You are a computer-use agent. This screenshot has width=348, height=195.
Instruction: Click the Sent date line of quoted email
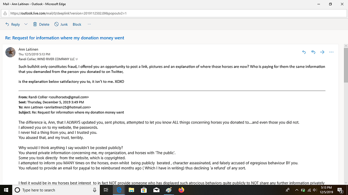[51, 102]
